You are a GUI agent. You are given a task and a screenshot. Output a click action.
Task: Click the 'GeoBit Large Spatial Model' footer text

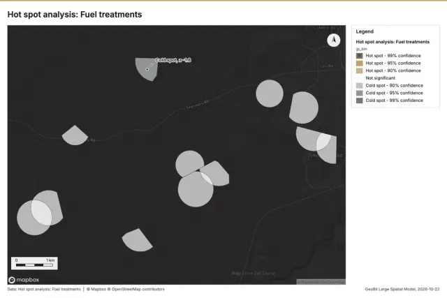pos(390,289)
